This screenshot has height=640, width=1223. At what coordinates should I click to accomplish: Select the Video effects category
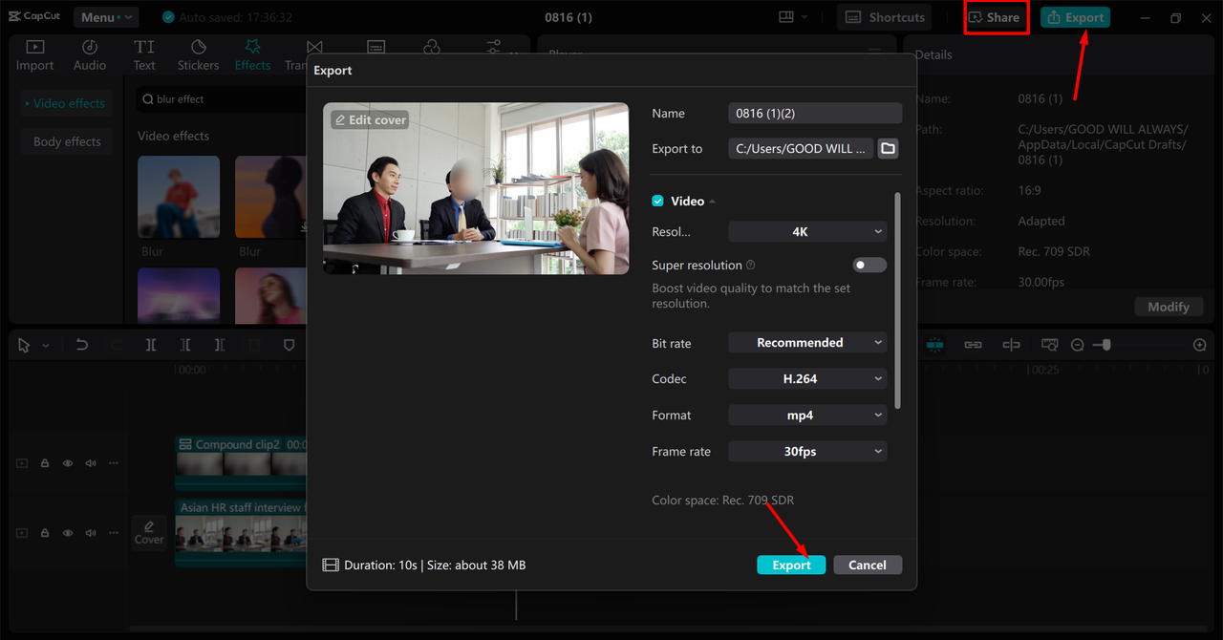coord(66,103)
